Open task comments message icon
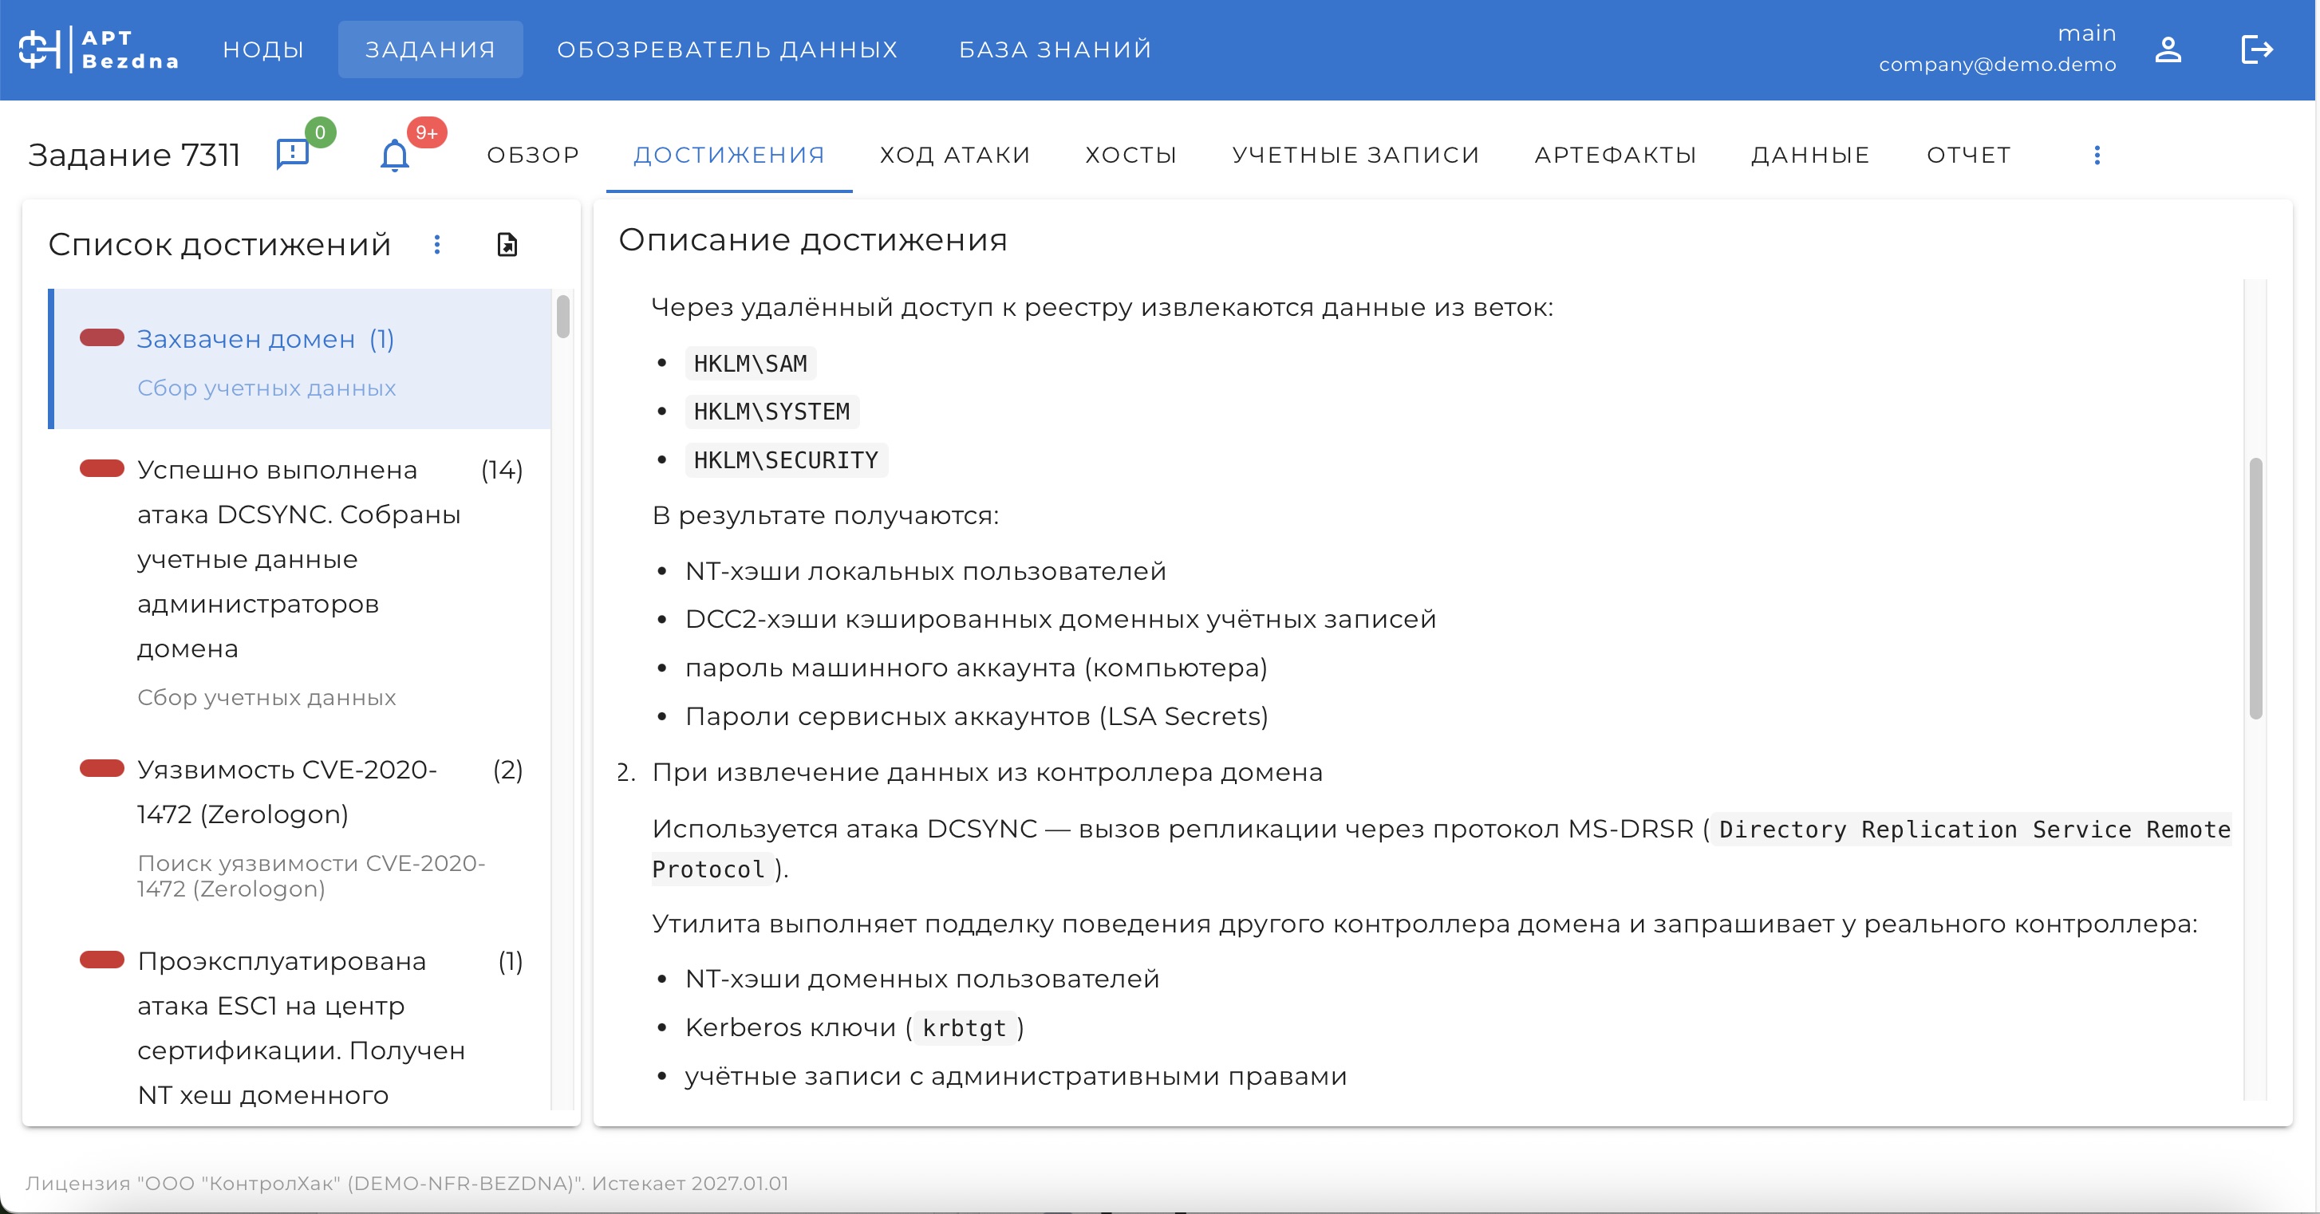Viewport: 2320px width, 1214px height. click(x=293, y=154)
